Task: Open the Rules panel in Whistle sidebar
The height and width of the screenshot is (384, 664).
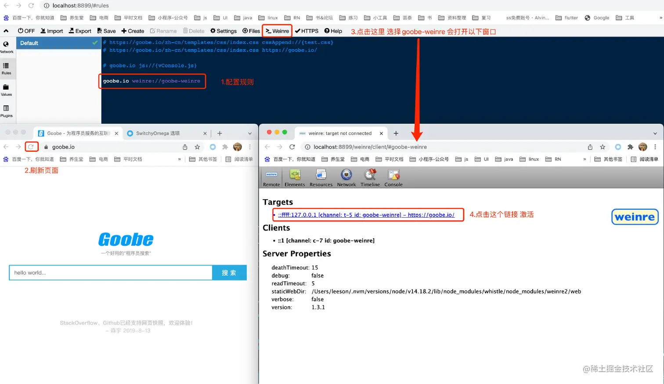Action: point(7,68)
